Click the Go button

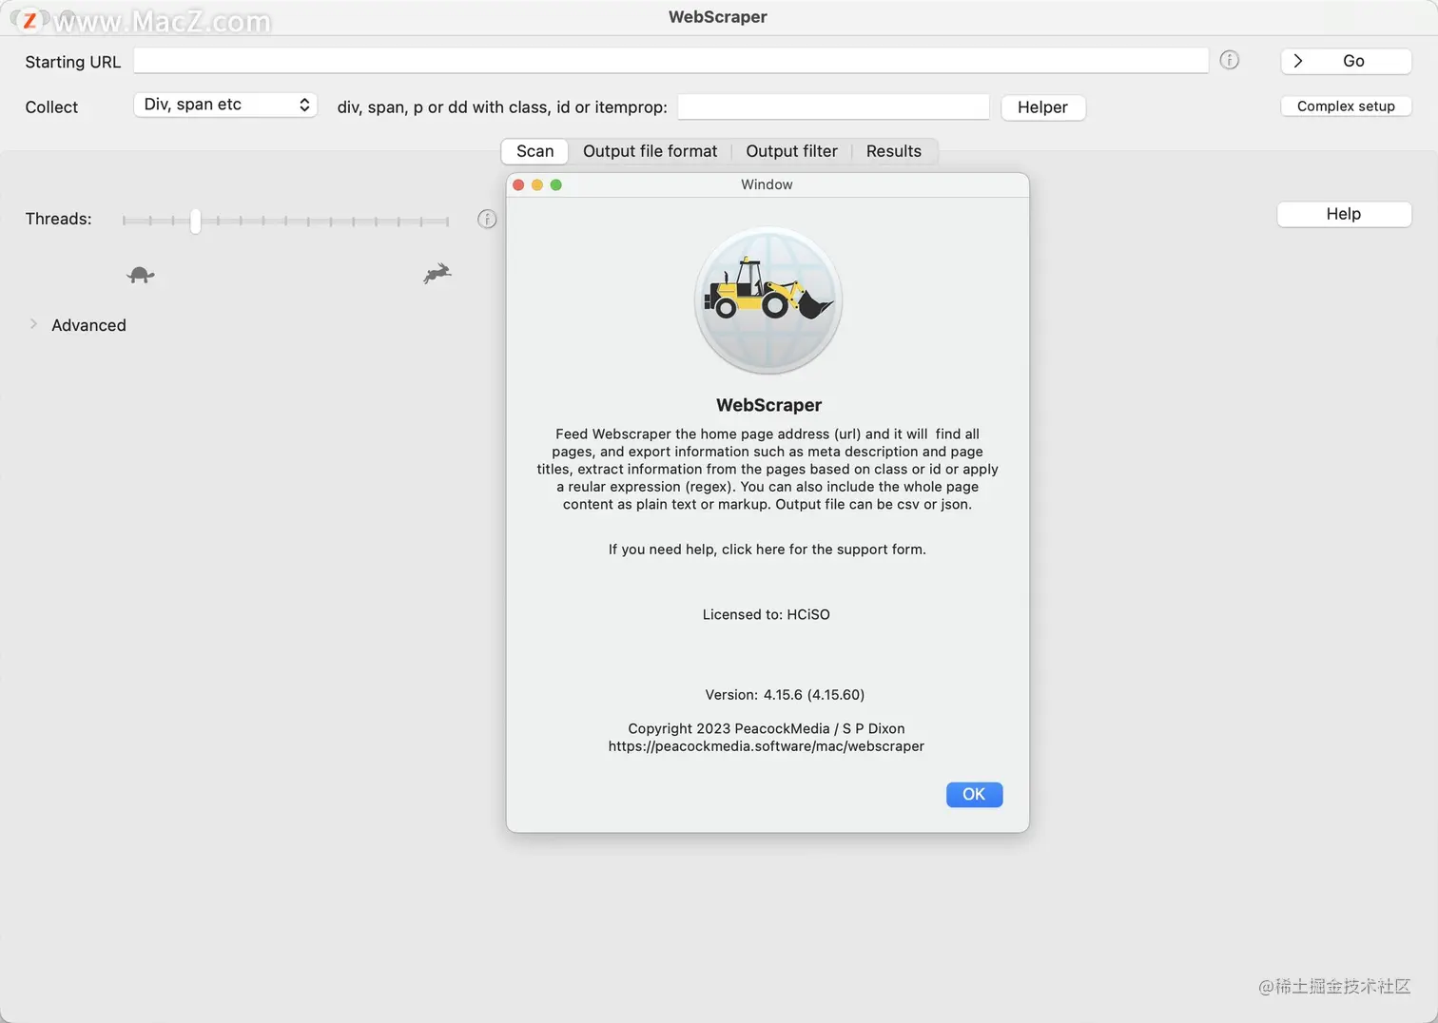pyautogui.click(x=1346, y=61)
